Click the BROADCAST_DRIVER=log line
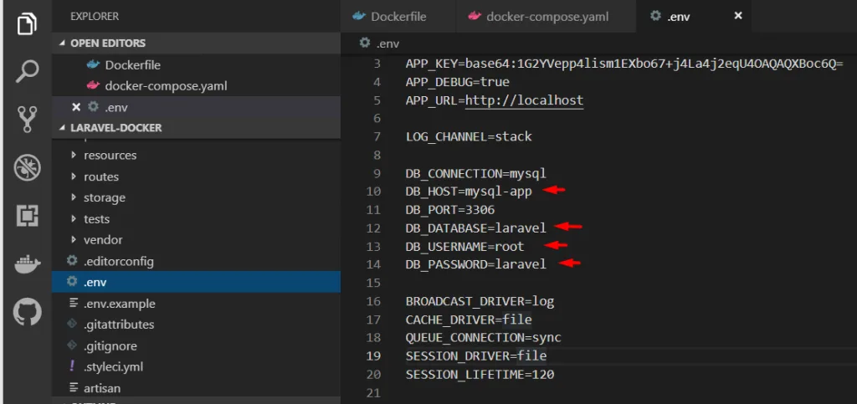Screen dimensions: 857x404 (x=480, y=301)
